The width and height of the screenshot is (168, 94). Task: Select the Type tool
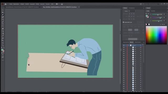click(3, 24)
